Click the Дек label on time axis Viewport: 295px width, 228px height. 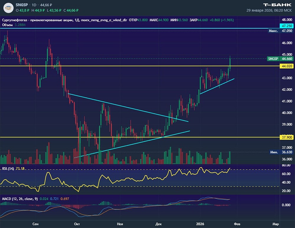[158, 224]
